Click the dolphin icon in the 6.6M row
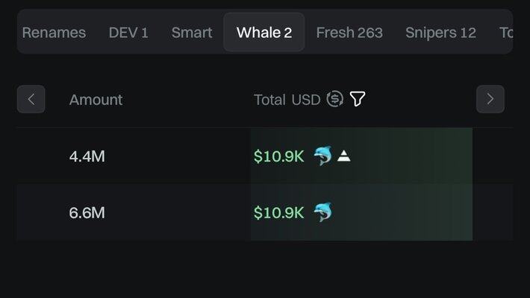 point(322,212)
